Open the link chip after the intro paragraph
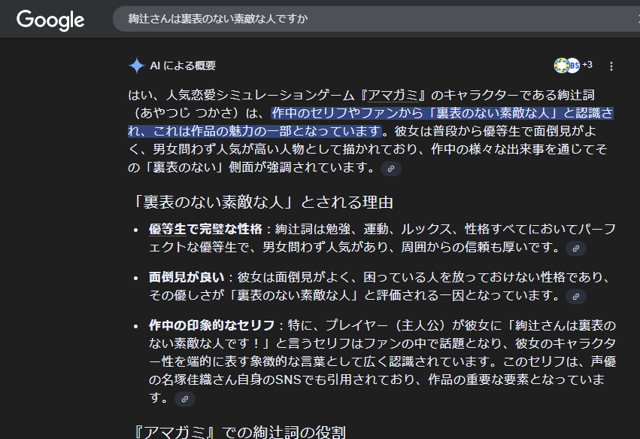Viewport: 640px width, 439px height. [391, 169]
